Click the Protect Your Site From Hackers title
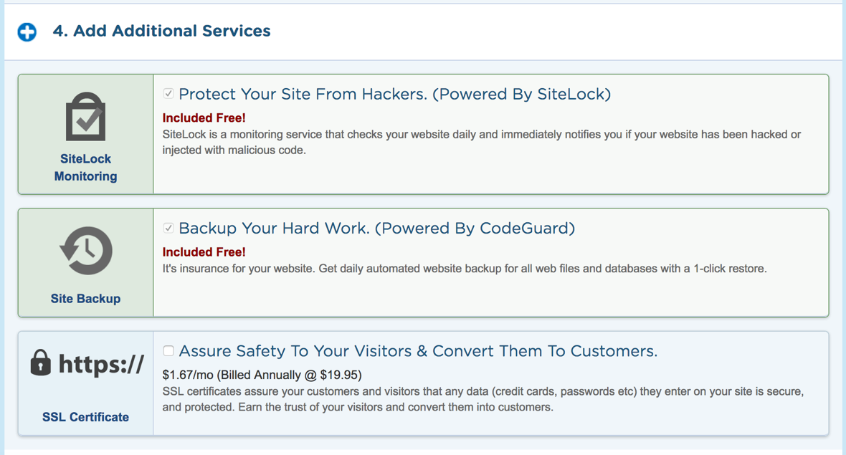The image size is (846, 455). 394,94
